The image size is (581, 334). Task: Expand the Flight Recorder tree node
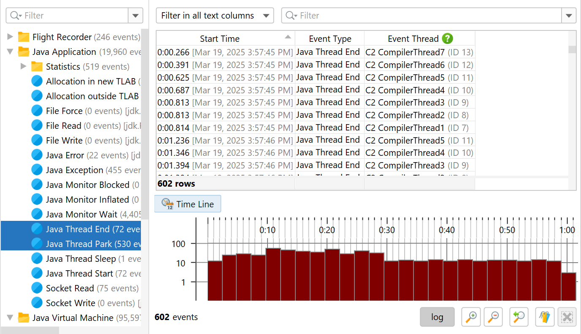[x=10, y=37]
